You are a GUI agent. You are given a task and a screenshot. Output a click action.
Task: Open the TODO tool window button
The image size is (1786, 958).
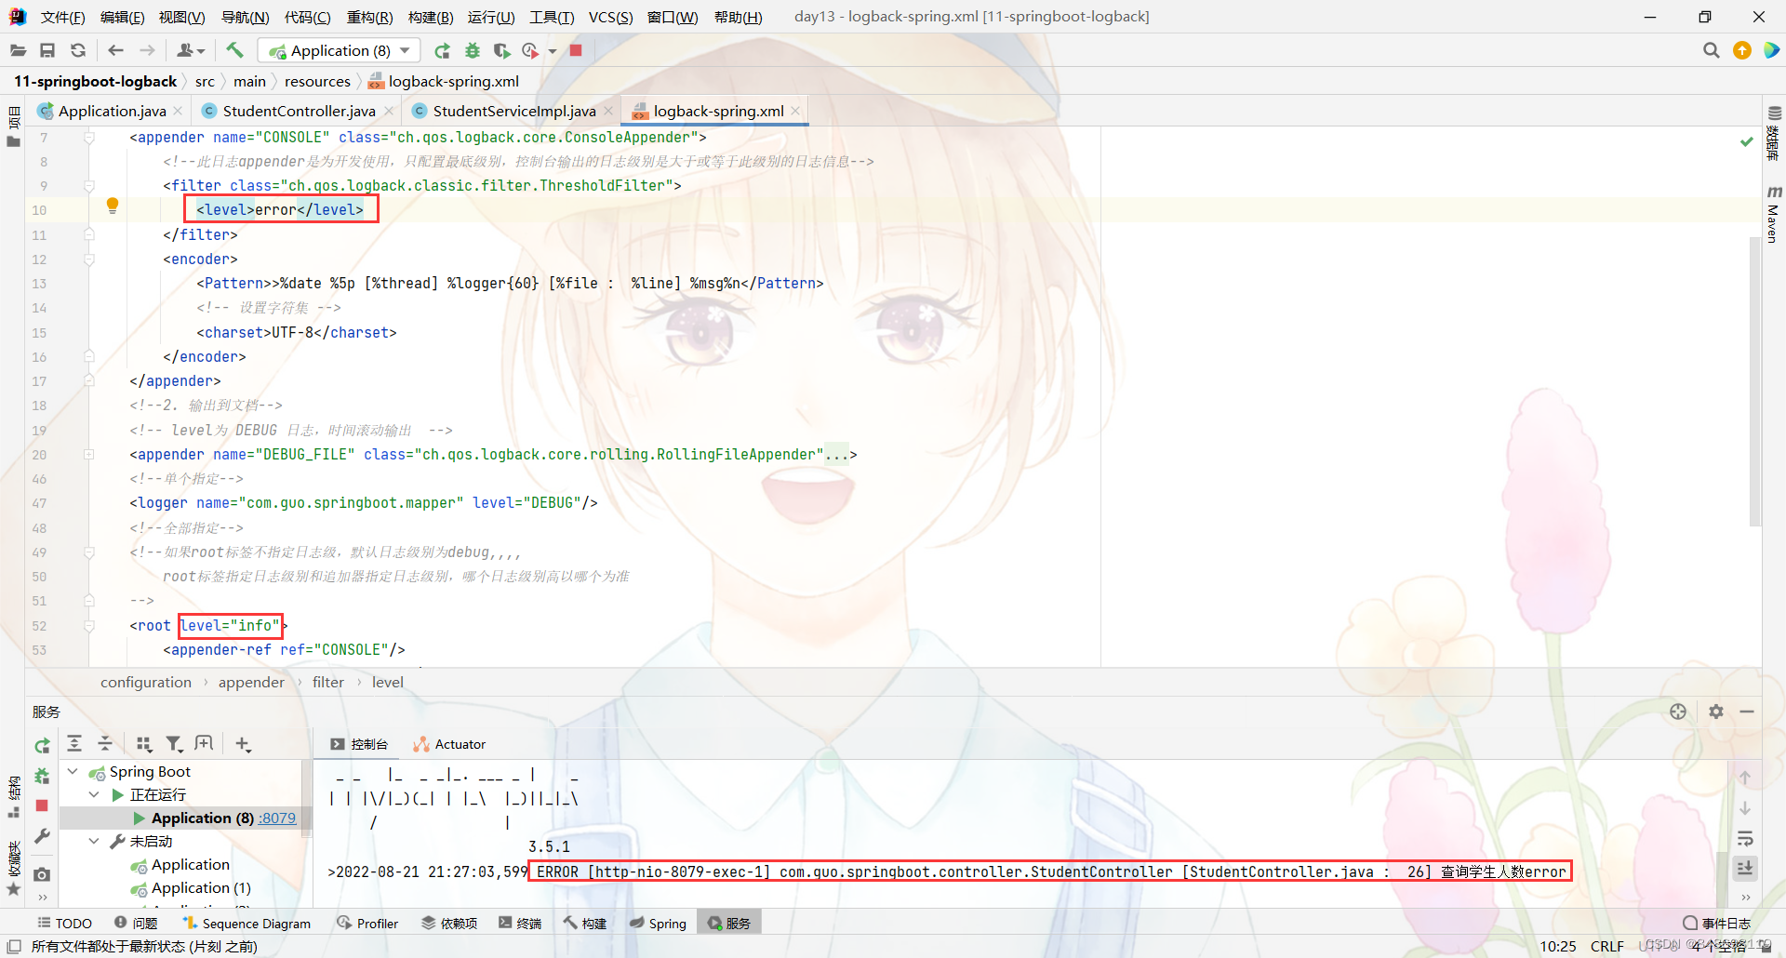point(64,923)
